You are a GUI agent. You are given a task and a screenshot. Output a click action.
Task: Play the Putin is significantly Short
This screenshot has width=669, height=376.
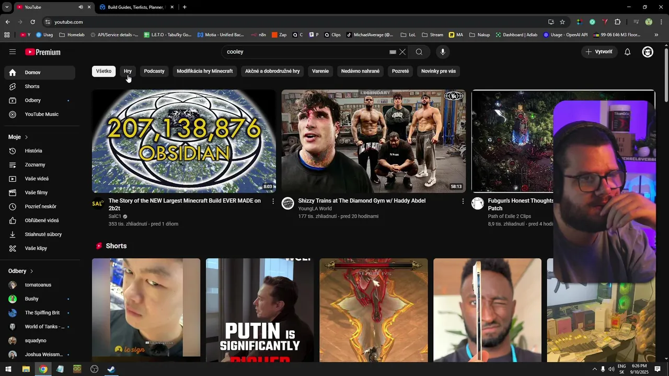pos(260,310)
